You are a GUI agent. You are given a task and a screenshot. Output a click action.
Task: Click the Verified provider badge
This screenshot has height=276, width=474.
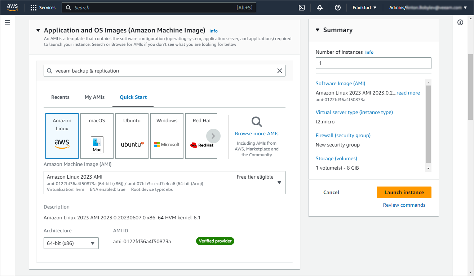point(215,241)
